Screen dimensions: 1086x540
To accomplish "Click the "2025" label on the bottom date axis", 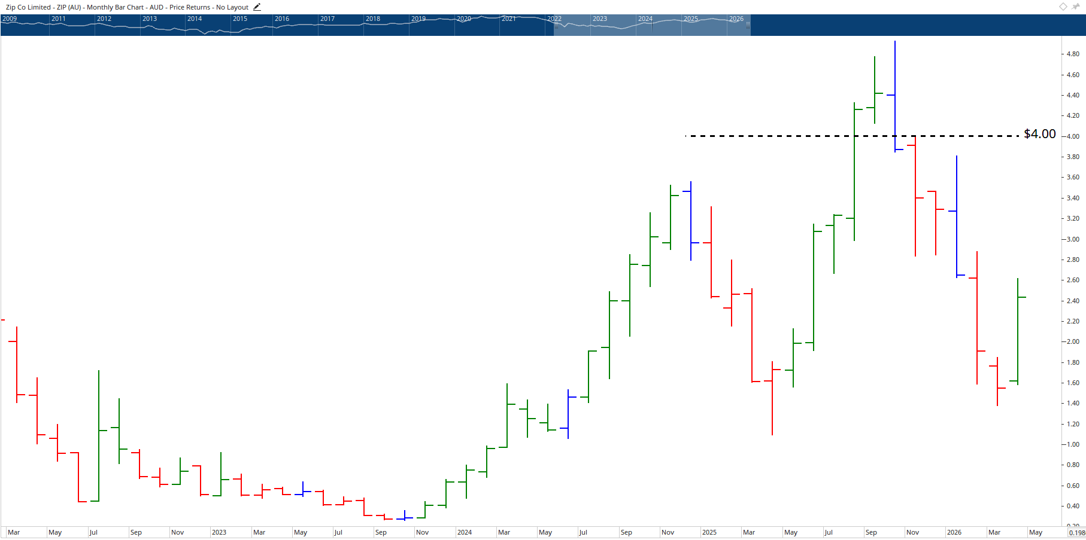I will pyautogui.click(x=709, y=532).
